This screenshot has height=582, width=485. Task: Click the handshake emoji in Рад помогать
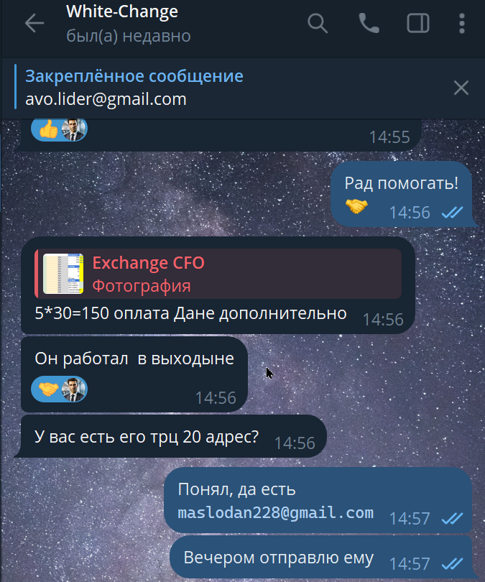pos(356,206)
